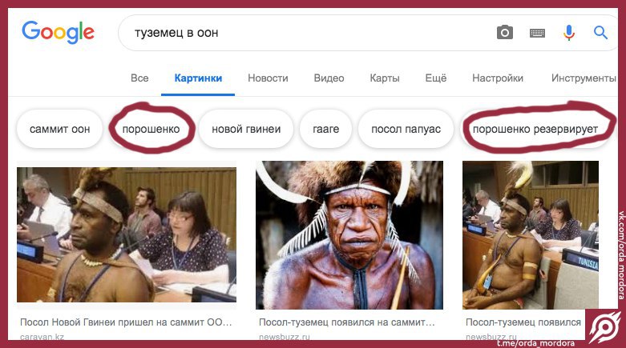Viewport: 626px width, 348px height.
Task: Open the Настройки dropdown
Action: (498, 78)
